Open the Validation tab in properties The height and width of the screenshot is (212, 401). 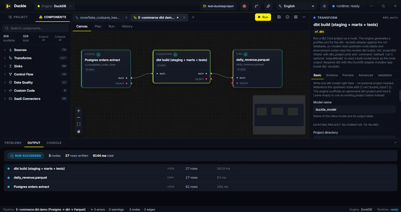[385, 75]
